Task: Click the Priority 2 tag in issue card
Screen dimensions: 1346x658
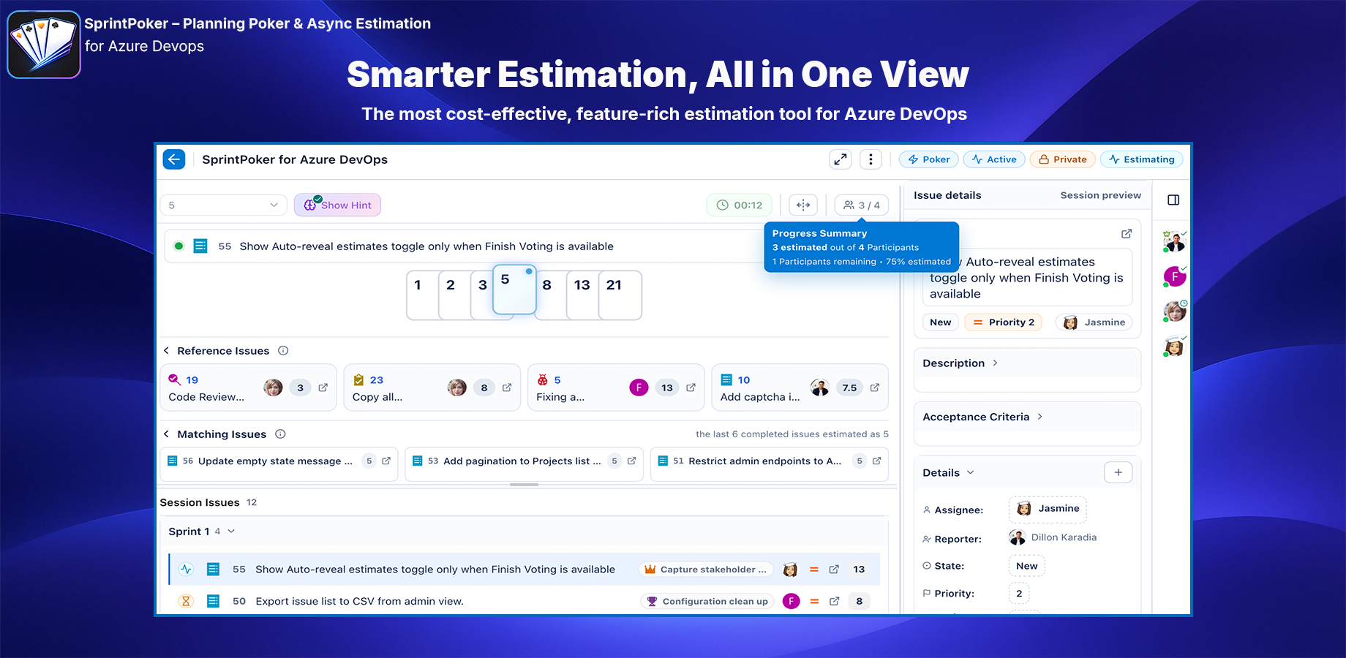Action: 1003,322
